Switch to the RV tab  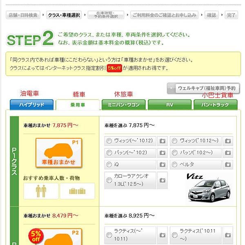pyautogui.click(x=169, y=105)
